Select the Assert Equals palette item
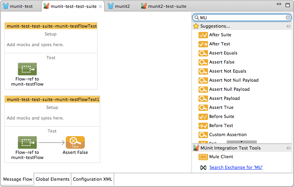Viewport: 294px width, 187px height. click(x=223, y=53)
